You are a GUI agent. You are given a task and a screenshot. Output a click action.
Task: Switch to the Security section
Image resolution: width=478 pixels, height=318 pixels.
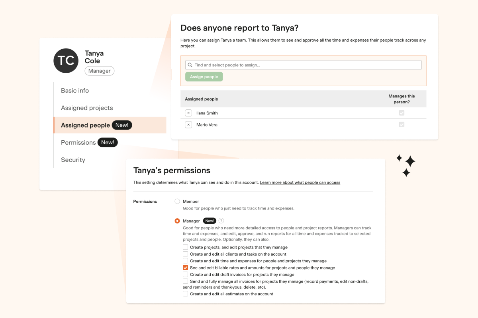[x=73, y=160]
